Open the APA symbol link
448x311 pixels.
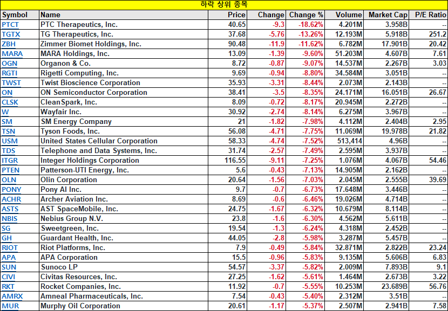coord(9,257)
